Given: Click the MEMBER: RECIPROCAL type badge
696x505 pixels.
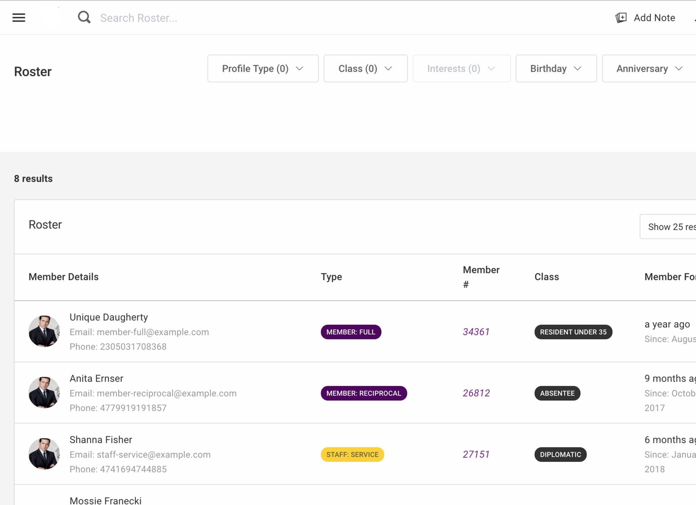Looking at the screenshot, I should click(x=364, y=393).
